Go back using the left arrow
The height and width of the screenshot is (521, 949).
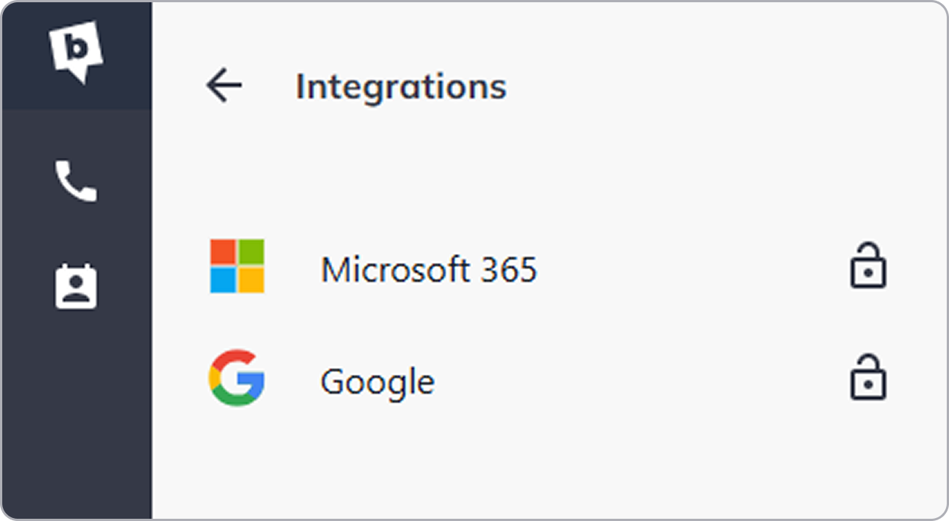224,86
